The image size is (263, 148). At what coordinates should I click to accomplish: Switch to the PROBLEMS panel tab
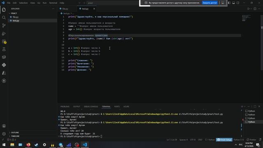pyautogui.click(x=65, y=106)
